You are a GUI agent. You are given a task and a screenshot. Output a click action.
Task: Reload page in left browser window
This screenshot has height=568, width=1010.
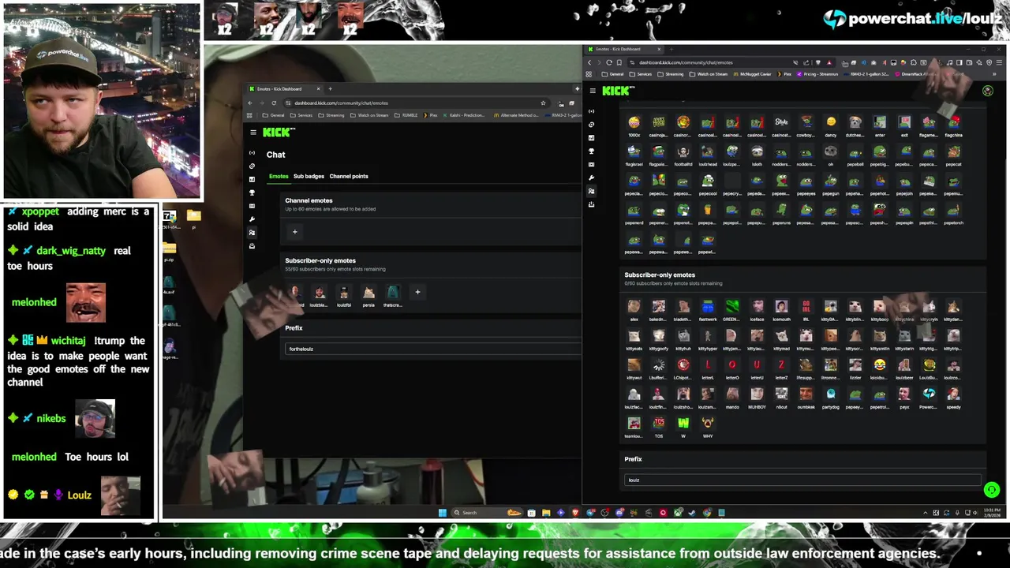click(274, 103)
